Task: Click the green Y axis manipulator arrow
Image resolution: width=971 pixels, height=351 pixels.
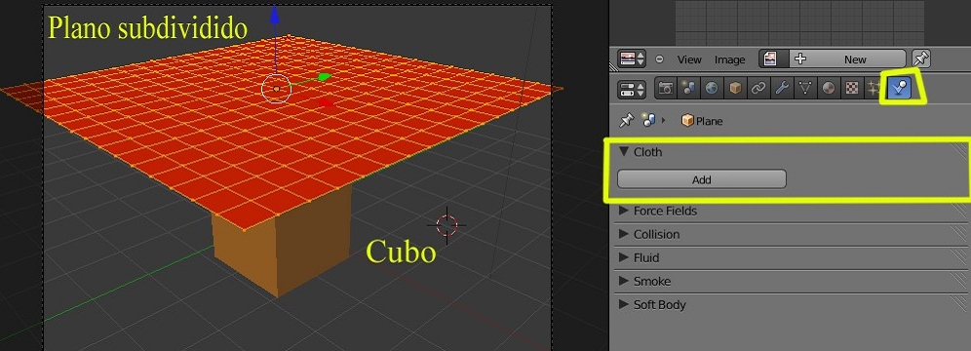Action: pyautogui.click(x=324, y=77)
